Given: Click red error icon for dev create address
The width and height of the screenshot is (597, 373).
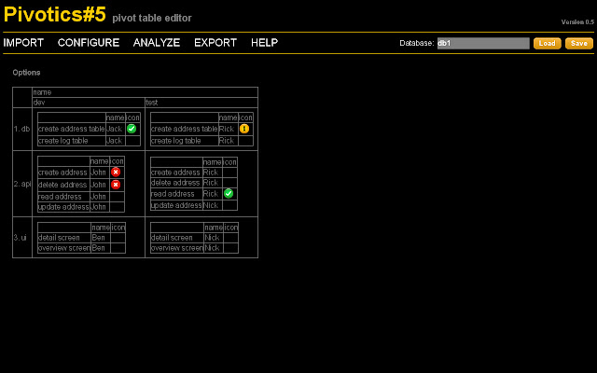Looking at the screenshot, I should click(x=116, y=173).
